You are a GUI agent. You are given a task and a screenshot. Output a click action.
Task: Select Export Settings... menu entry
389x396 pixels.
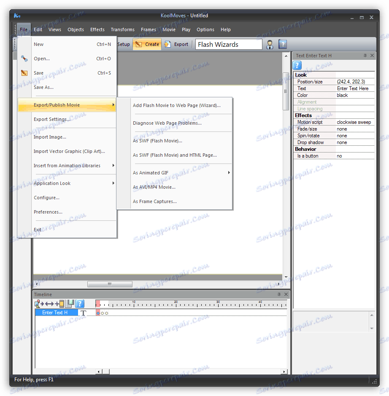[x=67, y=119]
